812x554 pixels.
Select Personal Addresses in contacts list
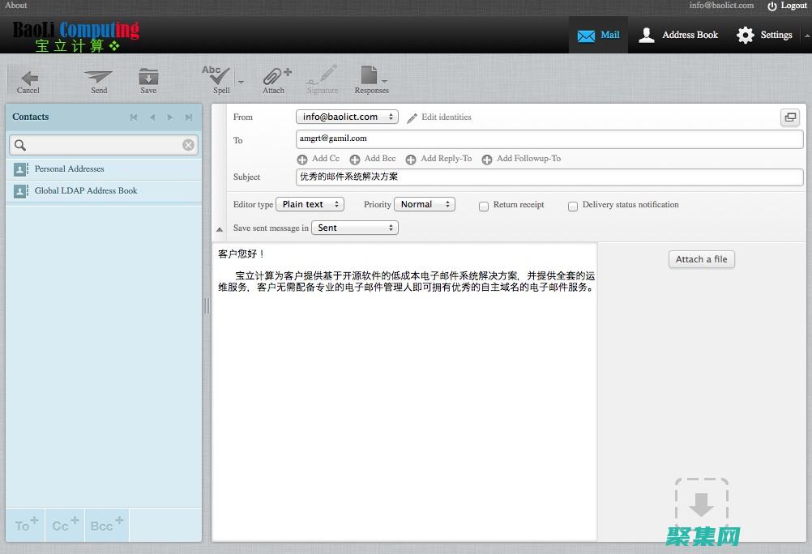point(70,169)
